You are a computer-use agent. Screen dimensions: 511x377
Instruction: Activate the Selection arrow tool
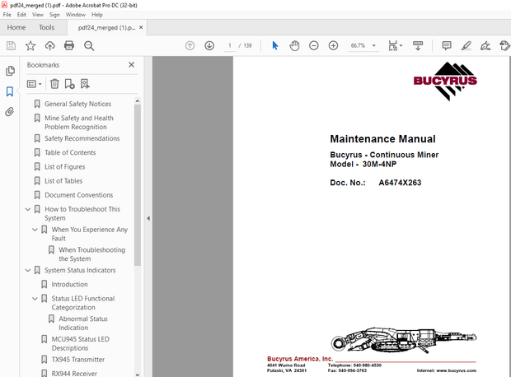tap(275, 45)
